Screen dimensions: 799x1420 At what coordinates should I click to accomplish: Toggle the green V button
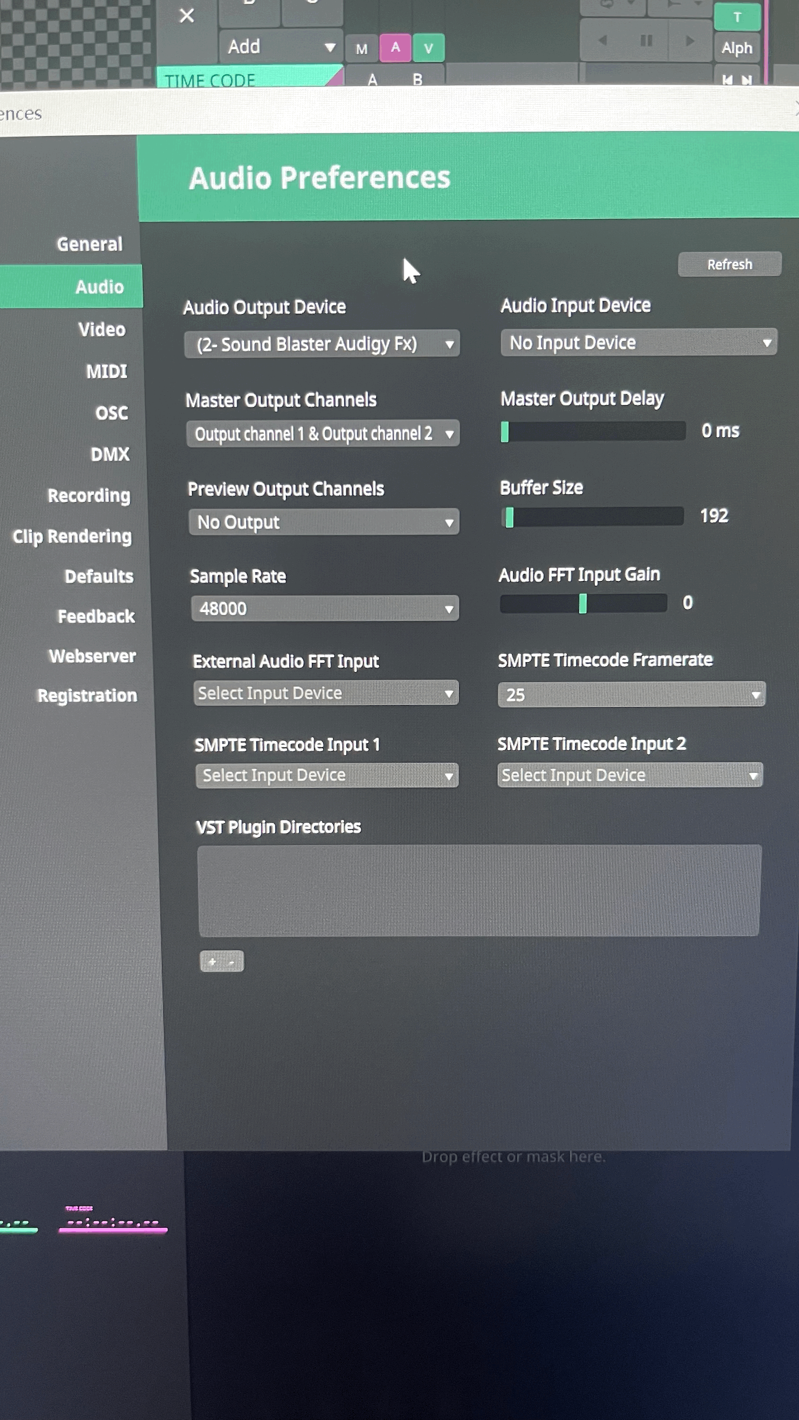click(x=428, y=48)
